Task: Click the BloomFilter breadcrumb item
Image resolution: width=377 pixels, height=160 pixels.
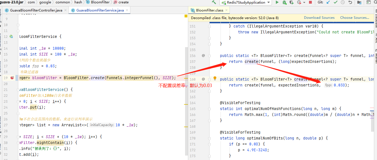Action: tap(97, 2)
